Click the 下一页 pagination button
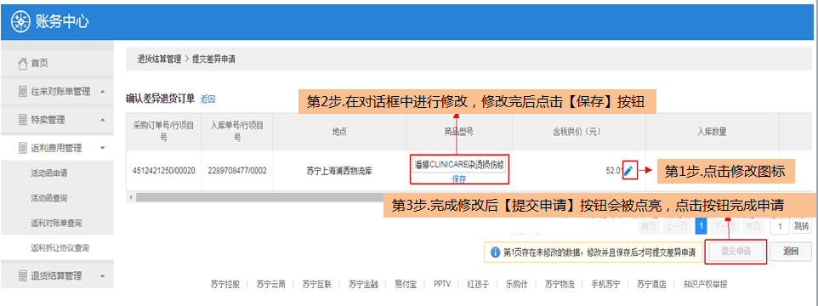 724,226
